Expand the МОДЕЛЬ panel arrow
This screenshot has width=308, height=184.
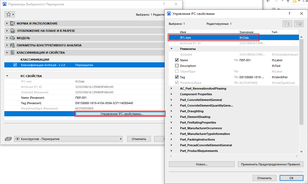tap(7, 38)
